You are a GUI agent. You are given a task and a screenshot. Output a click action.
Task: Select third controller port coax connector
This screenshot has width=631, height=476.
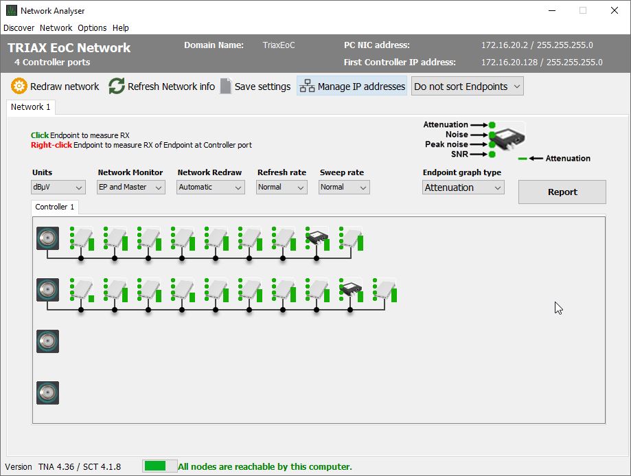[x=47, y=341]
